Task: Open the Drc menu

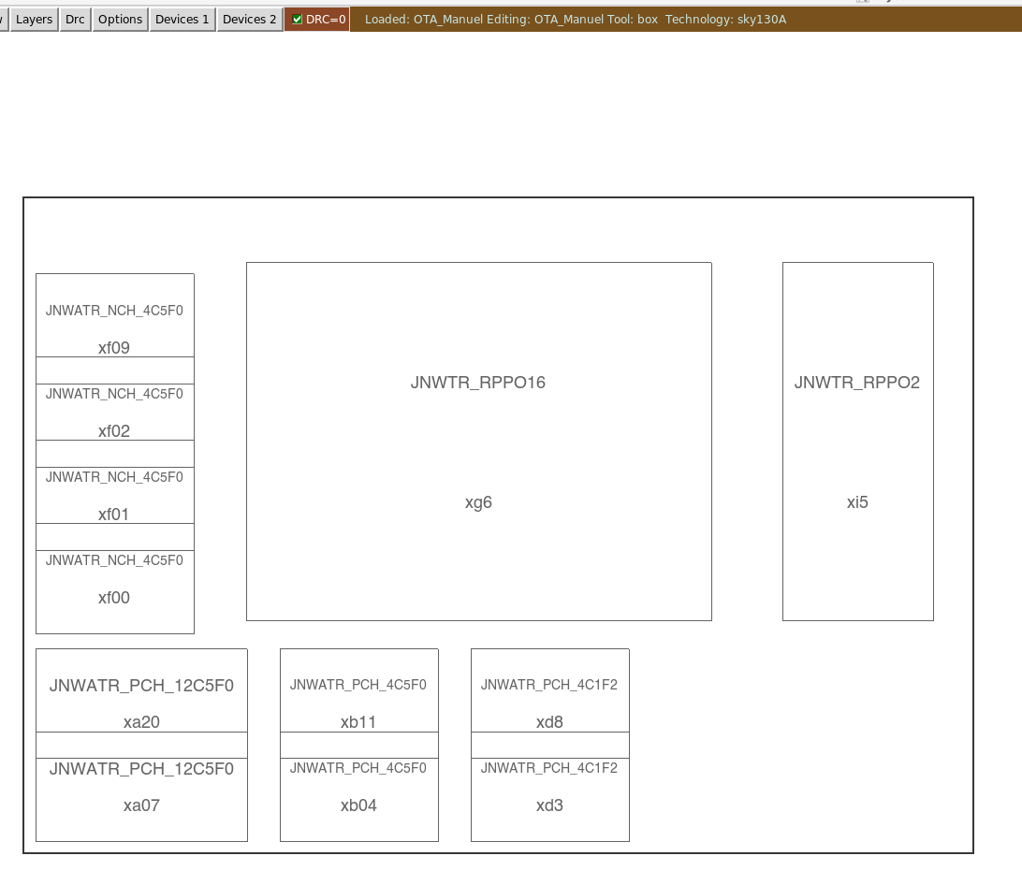Action: [x=75, y=19]
